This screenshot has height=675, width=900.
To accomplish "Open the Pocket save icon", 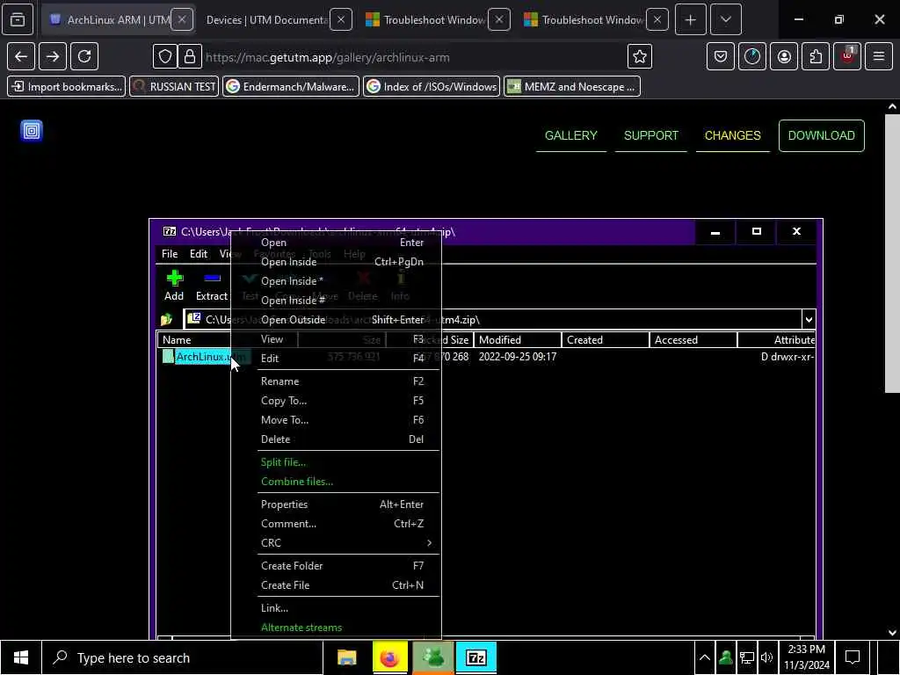I will 721,56.
